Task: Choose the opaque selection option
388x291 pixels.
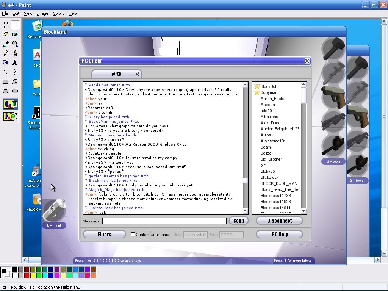Action: click(10, 105)
